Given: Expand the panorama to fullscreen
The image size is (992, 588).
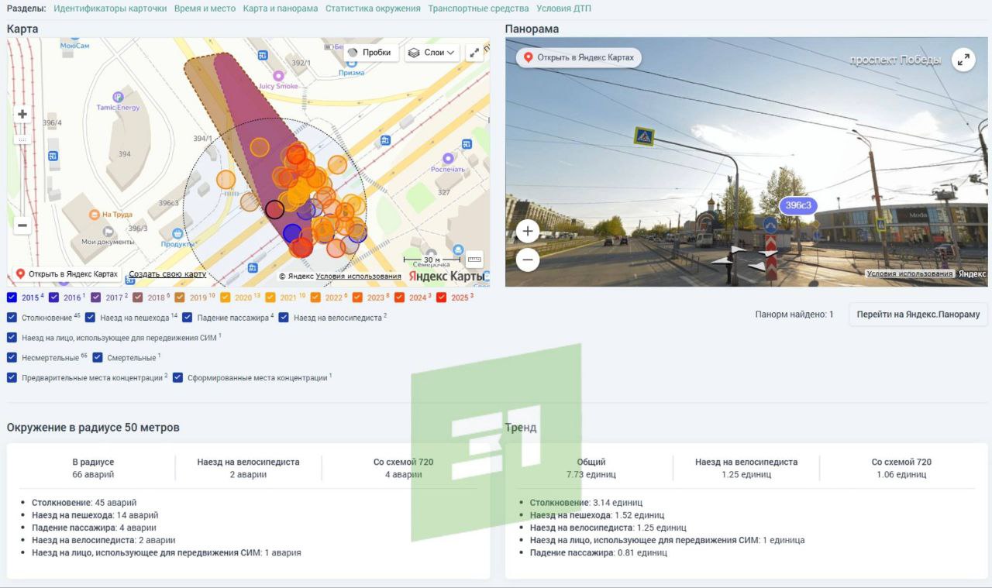Looking at the screenshot, I should (x=963, y=60).
